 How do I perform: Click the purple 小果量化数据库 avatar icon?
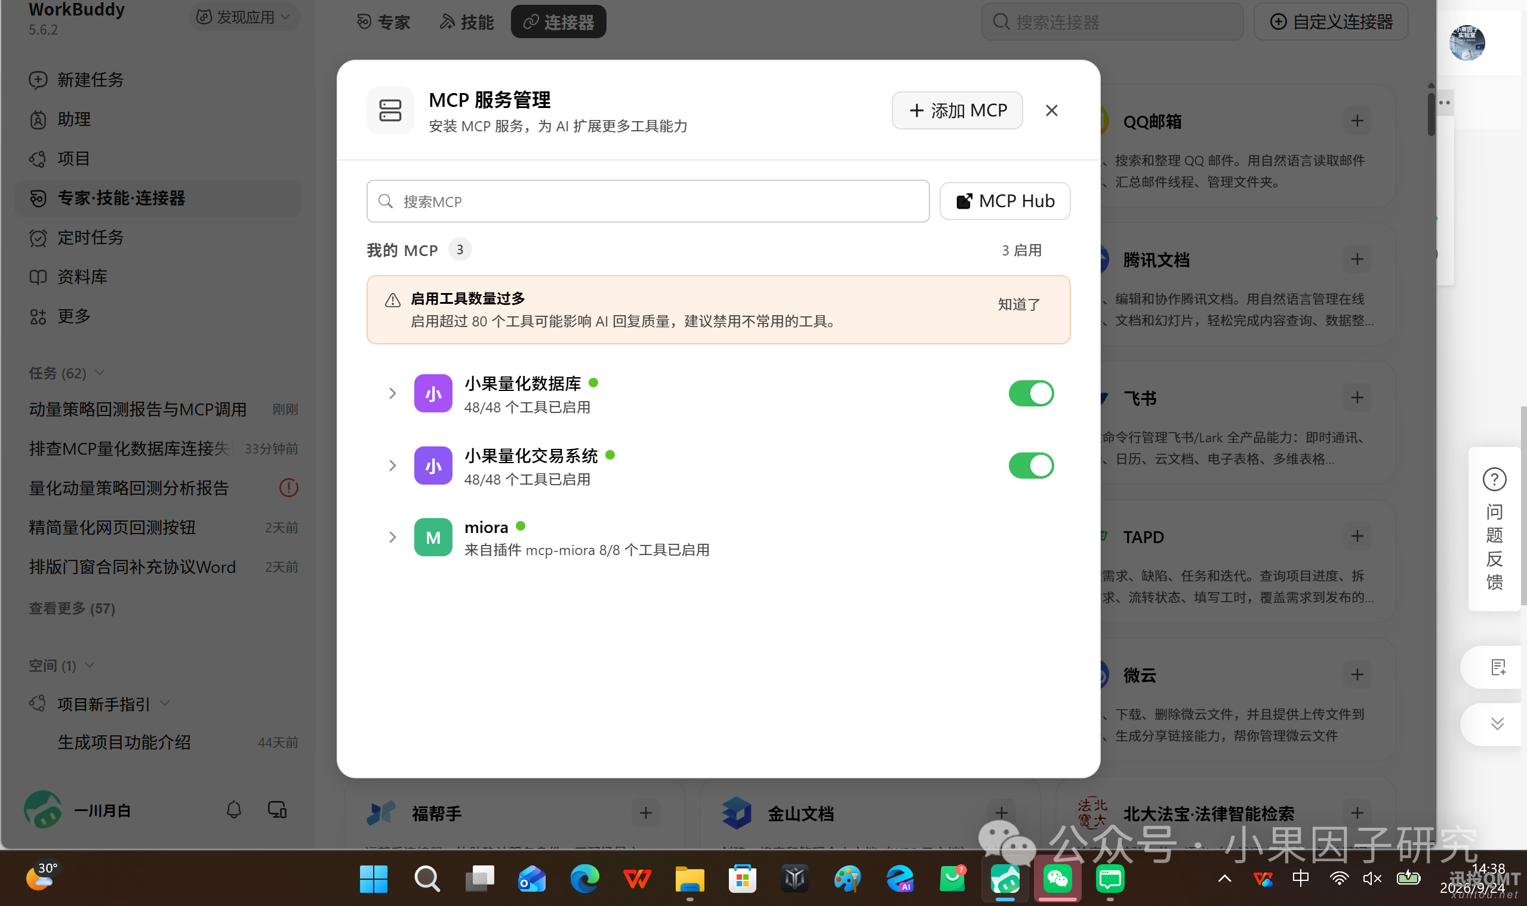433,393
